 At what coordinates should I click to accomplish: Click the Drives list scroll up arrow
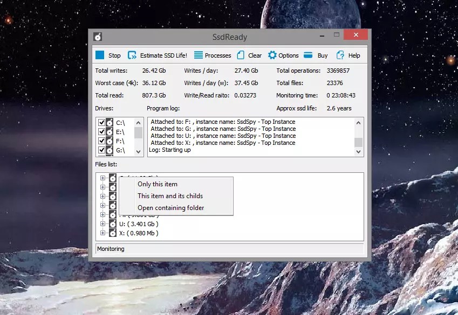coord(139,123)
